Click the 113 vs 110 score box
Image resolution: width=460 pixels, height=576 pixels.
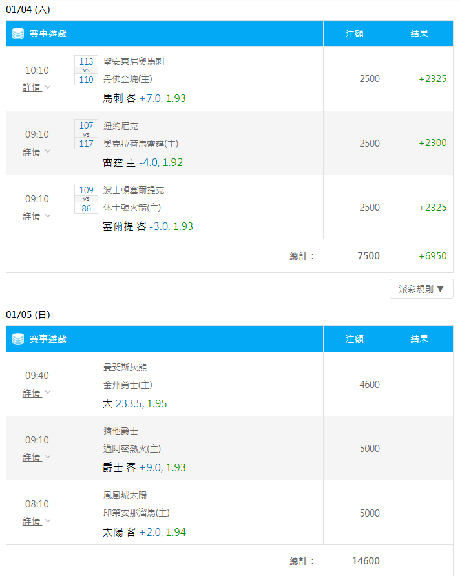click(x=87, y=70)
